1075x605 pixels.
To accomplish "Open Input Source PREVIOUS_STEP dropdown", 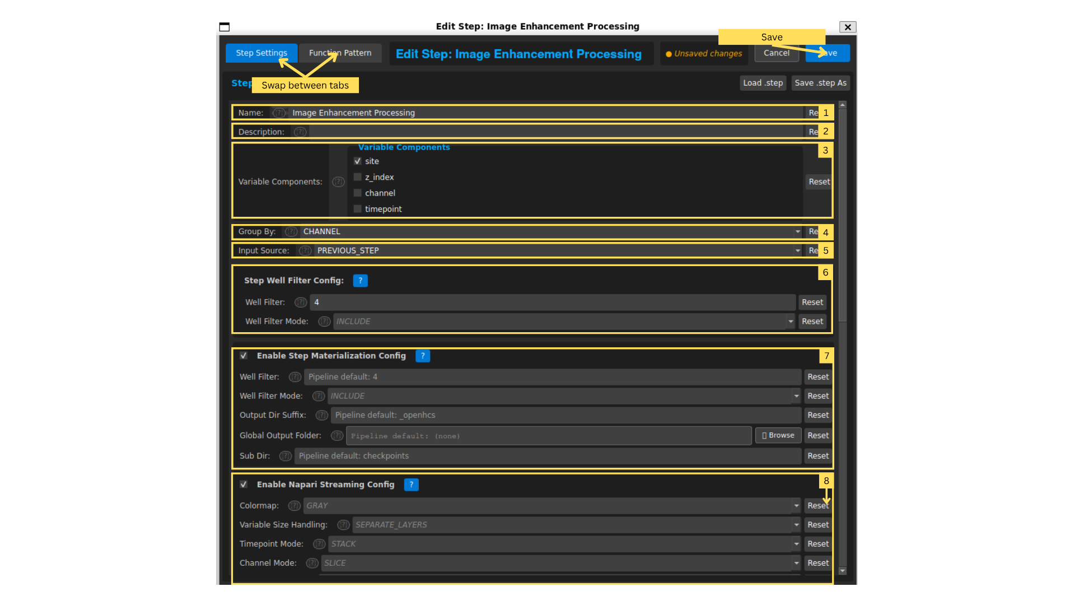I will coord(558,250).
